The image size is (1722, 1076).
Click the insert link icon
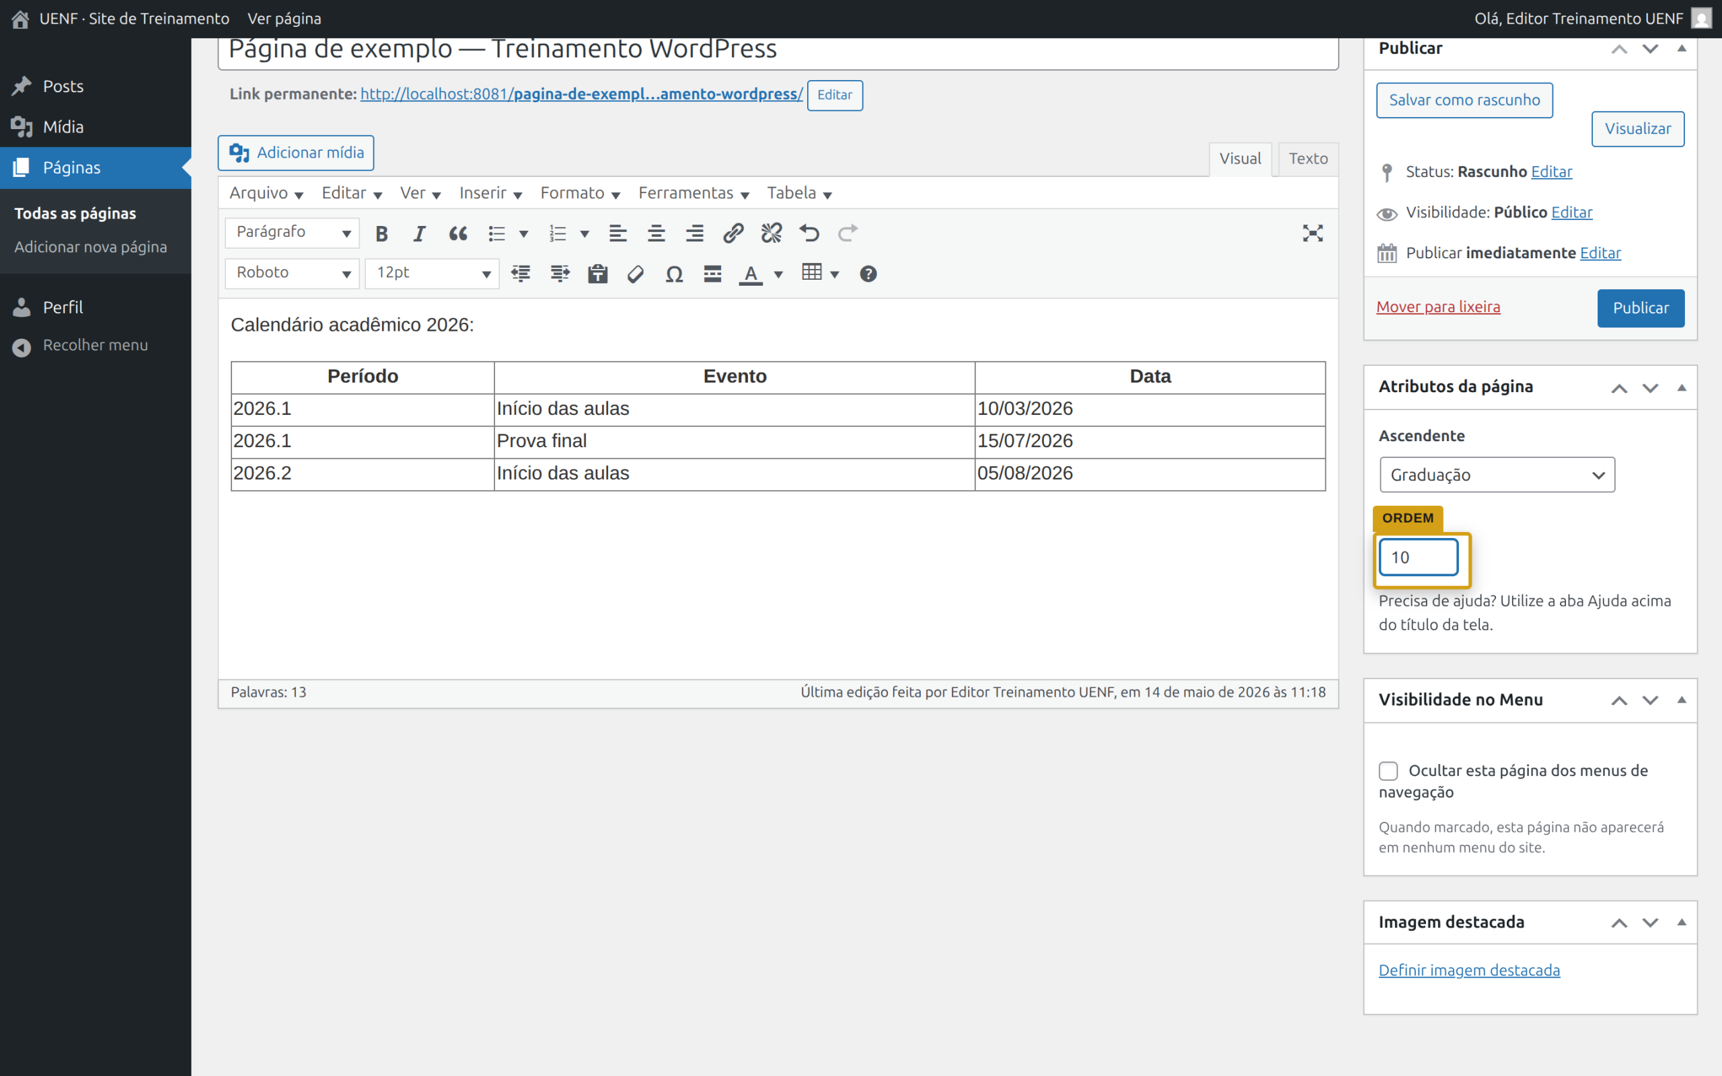[x=733, y=233]
